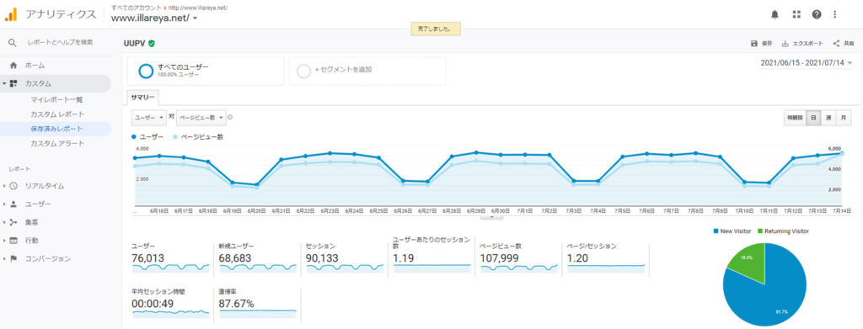The height and width of the screenshot is (329, 863).
Task: Click the ページビュー数 107,999 metric value
Action: (x=500, y=257)
